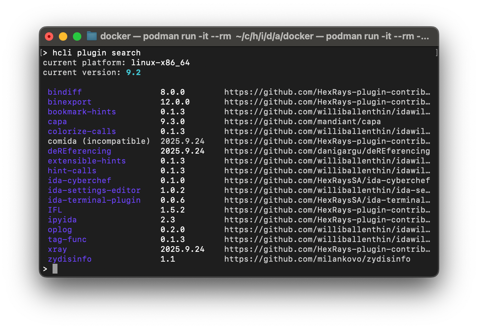The height and width of the screenshot is (329, 478).
Task: Minimize the terminal with yellow button
Action: [63, 36]
